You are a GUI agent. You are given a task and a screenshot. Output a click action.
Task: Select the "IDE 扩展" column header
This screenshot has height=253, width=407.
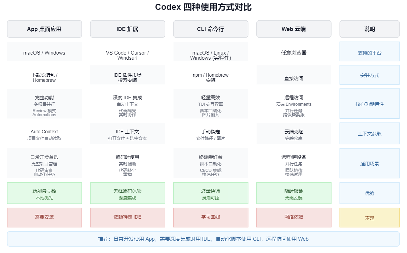(127, 29)
